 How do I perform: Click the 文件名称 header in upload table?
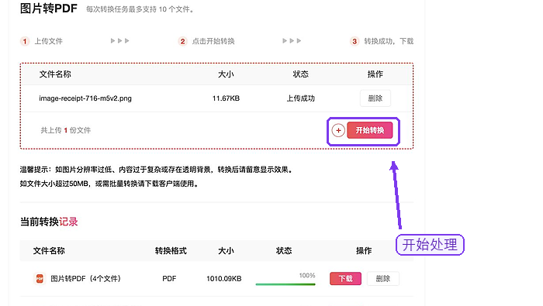[x=55, y=74]
